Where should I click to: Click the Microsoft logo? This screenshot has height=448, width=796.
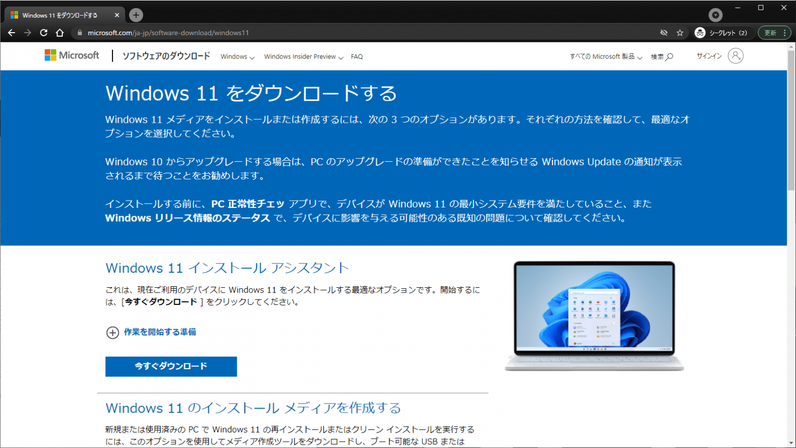point(72,55)
